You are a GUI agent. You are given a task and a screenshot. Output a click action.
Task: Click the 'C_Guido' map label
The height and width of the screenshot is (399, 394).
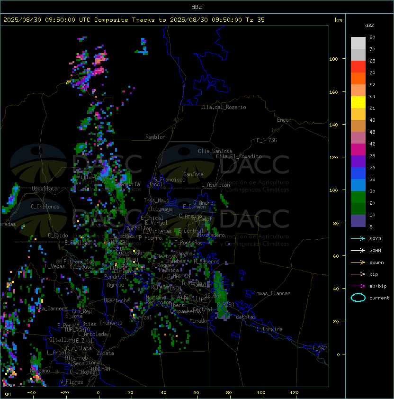pyautogui.click(x=58, y=236)
